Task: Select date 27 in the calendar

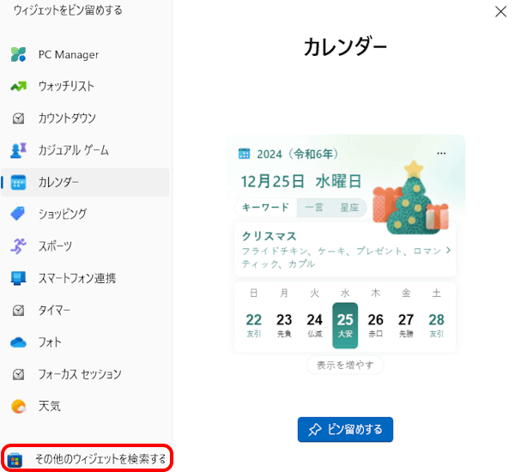Action: 406,320
